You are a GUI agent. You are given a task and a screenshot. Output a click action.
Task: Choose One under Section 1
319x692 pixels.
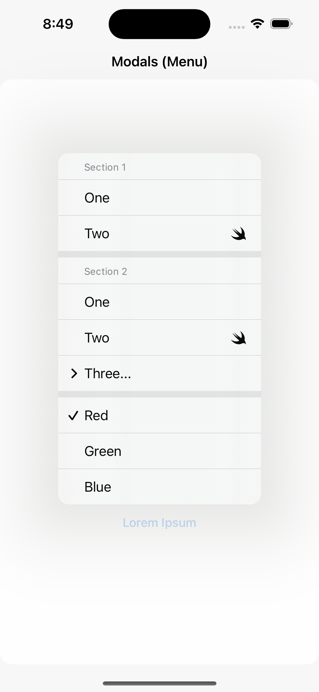[x=160, y=198]
